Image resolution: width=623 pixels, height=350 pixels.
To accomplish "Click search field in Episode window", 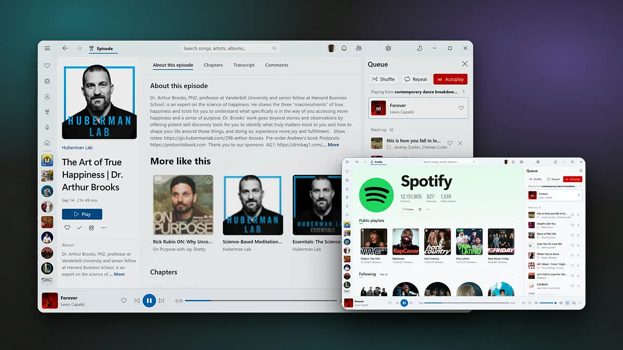I will click(x=231, y=48).
